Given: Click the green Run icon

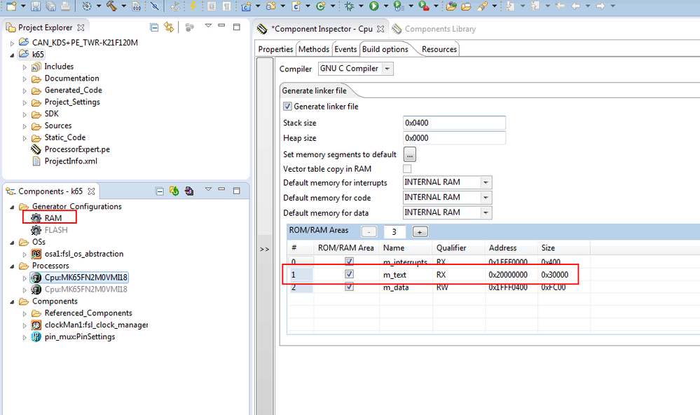Looking at the screenshot, I should (373, 6).
